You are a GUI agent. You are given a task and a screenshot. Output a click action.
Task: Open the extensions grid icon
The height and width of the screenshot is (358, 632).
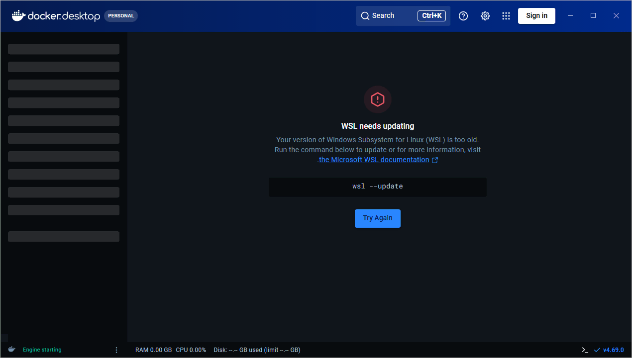coord(506,16)
